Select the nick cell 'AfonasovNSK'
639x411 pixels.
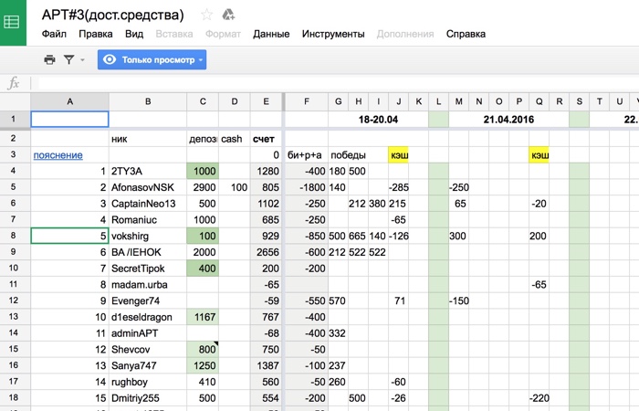[x=148, y=187]
